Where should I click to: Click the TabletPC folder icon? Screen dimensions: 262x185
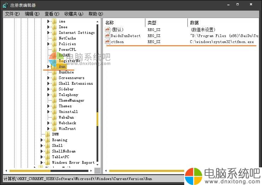pyautogui.click(x=47, y=157)
